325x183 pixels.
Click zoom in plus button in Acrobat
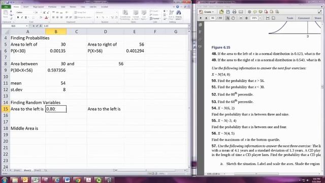pyautogui.click(x=246, y=18)
